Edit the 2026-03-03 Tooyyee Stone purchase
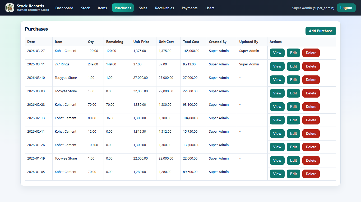 pyautogui.click(x=293, y=93)
